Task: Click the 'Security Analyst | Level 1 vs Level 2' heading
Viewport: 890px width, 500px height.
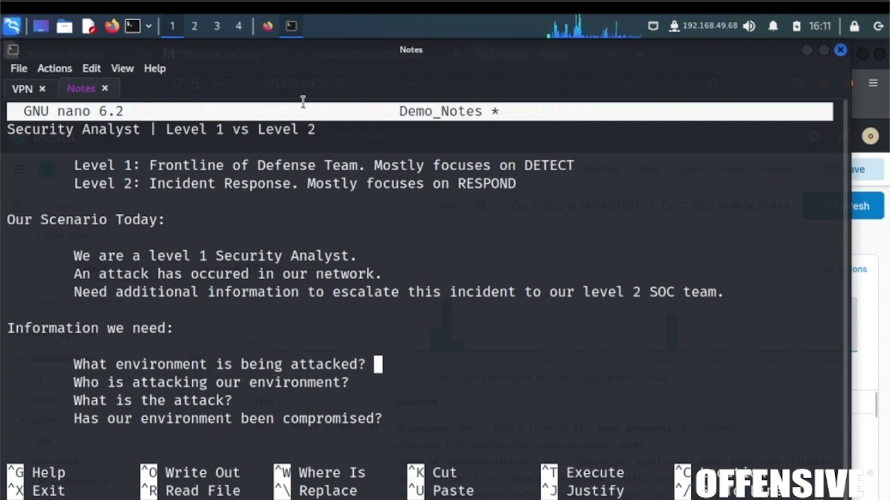Action: [161, 129]
